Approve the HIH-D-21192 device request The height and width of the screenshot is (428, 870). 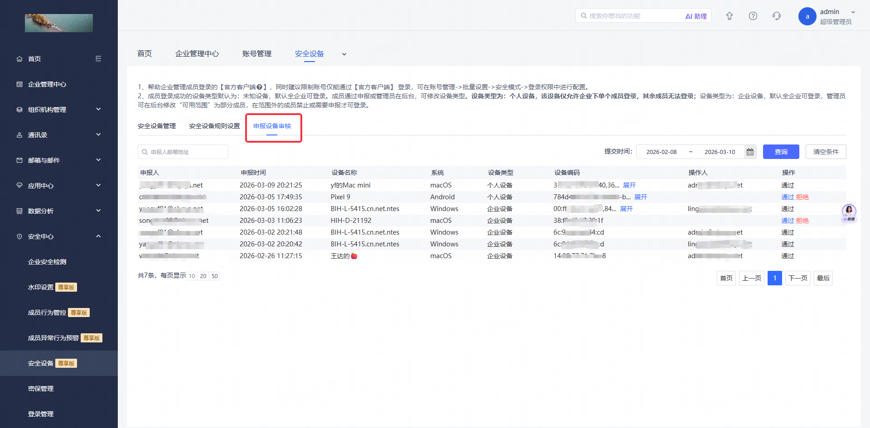click(788, 221)
